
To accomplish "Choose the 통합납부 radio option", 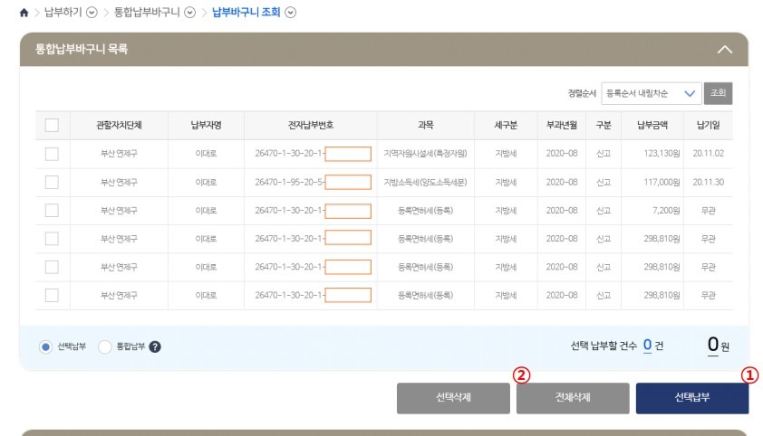I will click(104, 346).
